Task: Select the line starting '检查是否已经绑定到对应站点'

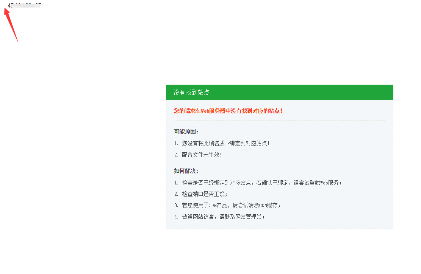Action: click(261, 183)
